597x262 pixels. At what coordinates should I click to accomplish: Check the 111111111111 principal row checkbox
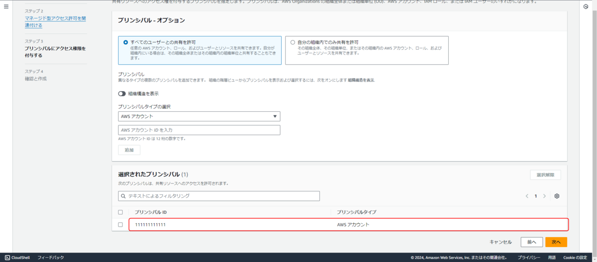click(x=120, y=225)
